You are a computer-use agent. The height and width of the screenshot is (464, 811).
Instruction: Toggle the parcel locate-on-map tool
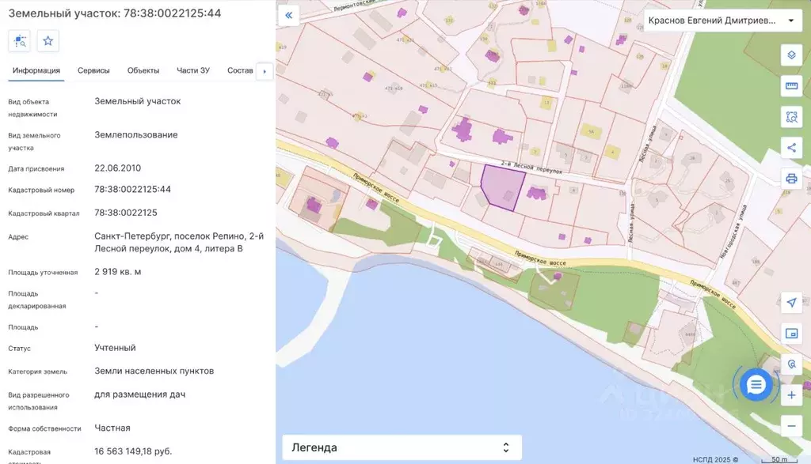click(19, 40)
